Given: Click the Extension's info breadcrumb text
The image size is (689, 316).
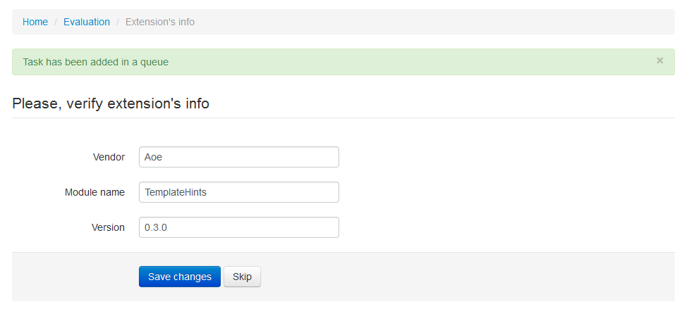Looking at the screenshot, I should [160, 22].
